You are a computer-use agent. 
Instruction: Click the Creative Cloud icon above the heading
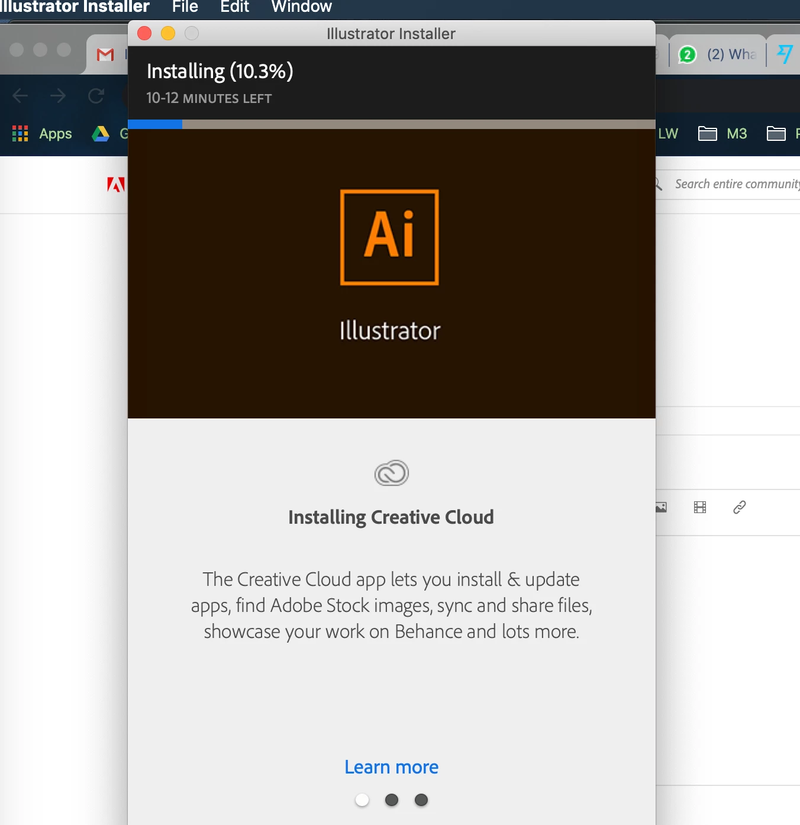click(x=391, y=473)
